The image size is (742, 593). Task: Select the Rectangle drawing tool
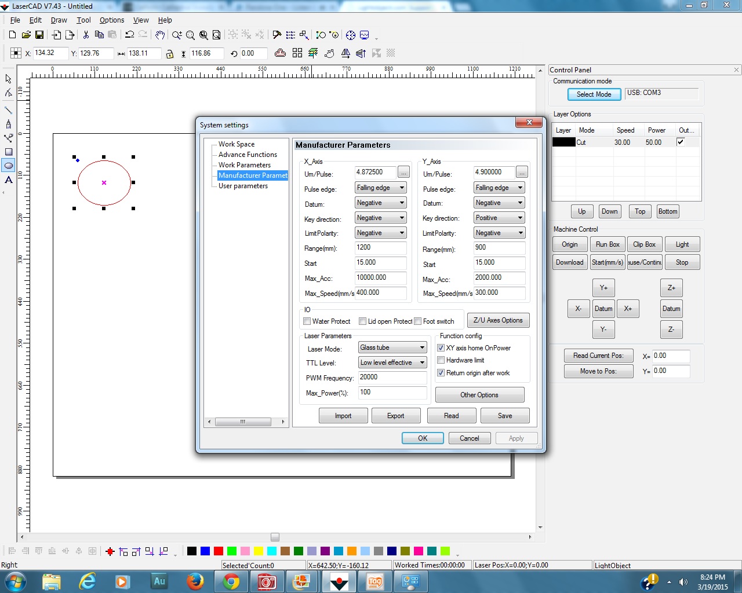9,152
